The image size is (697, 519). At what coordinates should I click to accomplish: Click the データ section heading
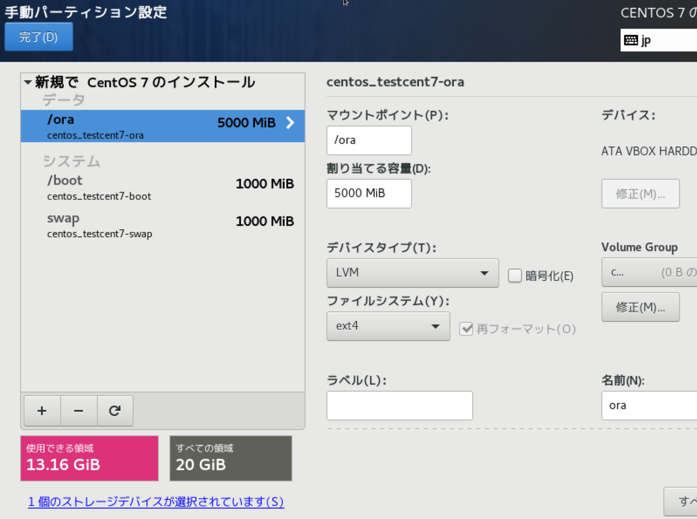tap(63, 100)
